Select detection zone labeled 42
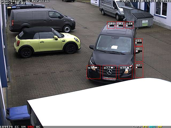Image resolution: width=171 pixels, height=128 pixels. click(139, 70)
